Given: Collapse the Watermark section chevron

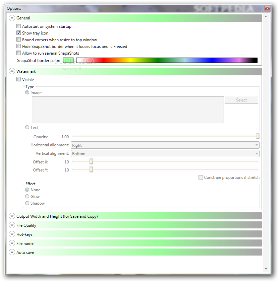Looking at the screenshot, I should tap(12, 71).
